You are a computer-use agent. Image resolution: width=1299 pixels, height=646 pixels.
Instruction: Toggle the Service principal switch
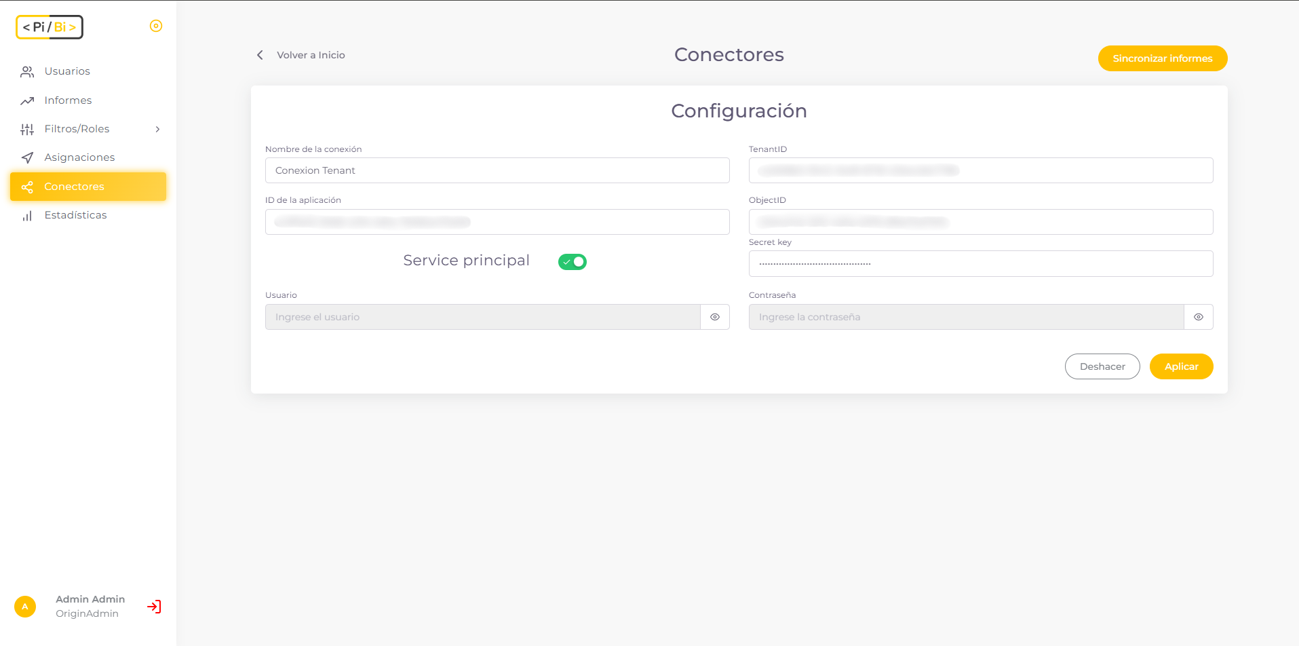[573, 261]
